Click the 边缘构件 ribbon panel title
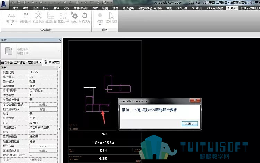The height and width of the screenshot is (163, 260). (46, 30)
